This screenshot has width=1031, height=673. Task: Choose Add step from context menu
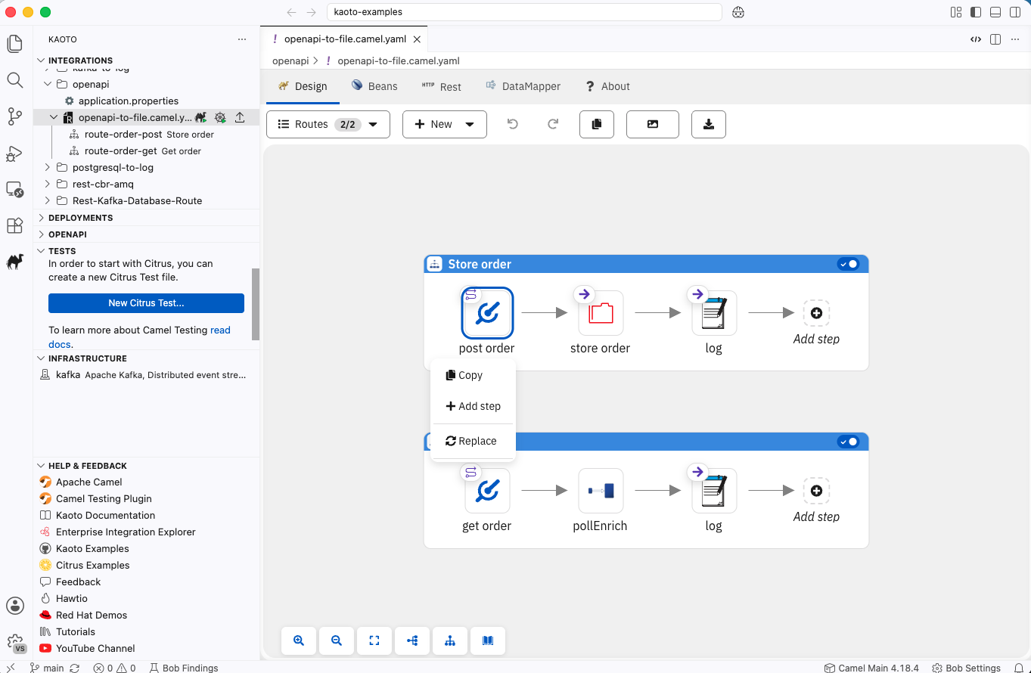[x=473, y=406]
